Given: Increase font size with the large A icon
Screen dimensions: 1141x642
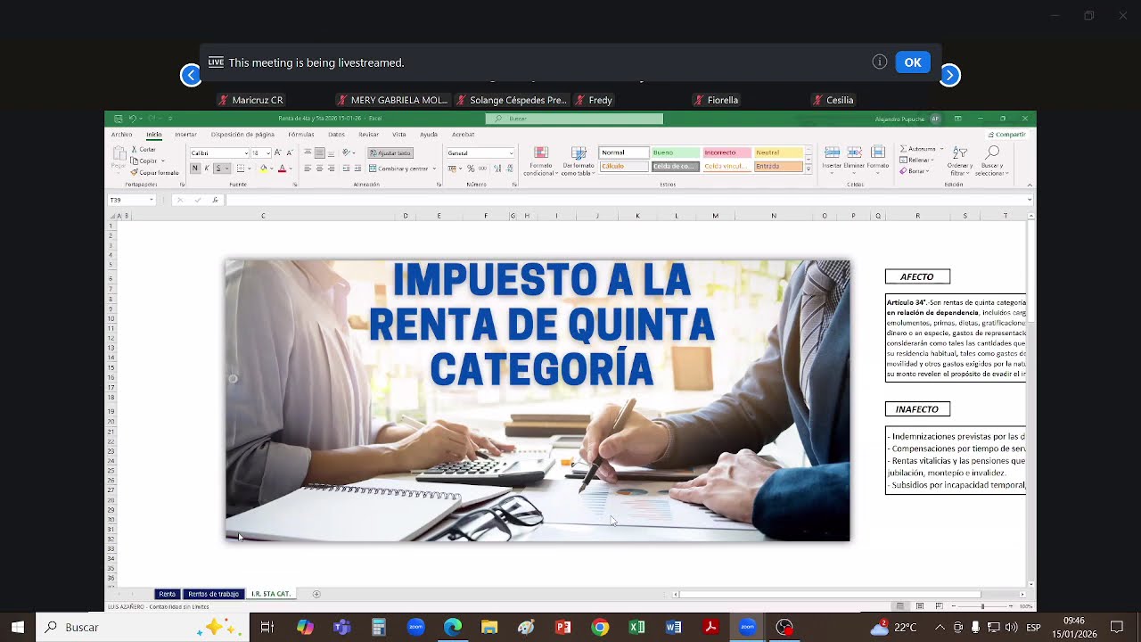Looking at the screenshot, I should tap(278, 152).
